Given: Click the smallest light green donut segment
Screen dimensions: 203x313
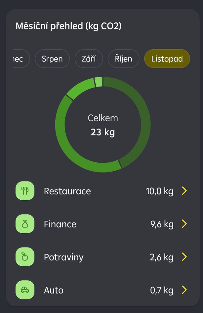Looking at the screenshot, I should point(99,82).
